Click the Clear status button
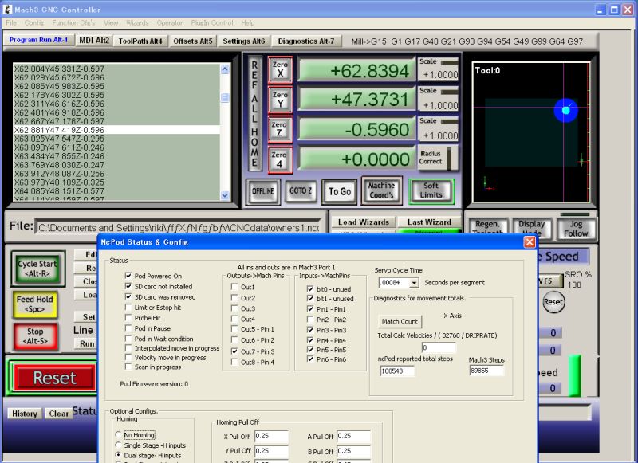Screen dimensions: 638x463 point(58,414)
